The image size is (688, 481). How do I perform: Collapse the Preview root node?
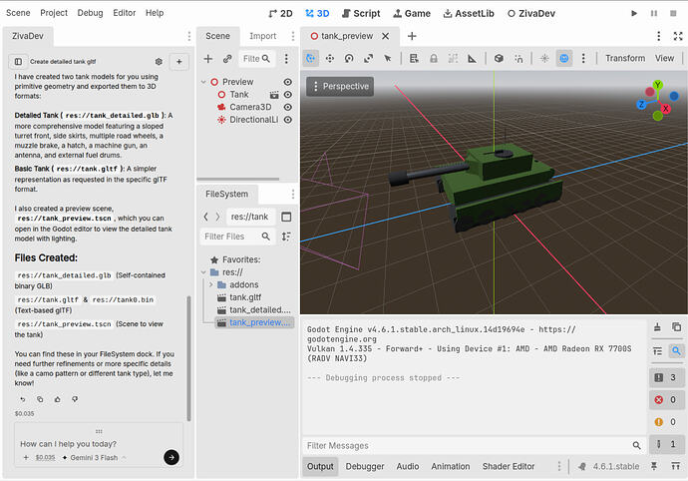pyautogui.click(x=203, y=82)
